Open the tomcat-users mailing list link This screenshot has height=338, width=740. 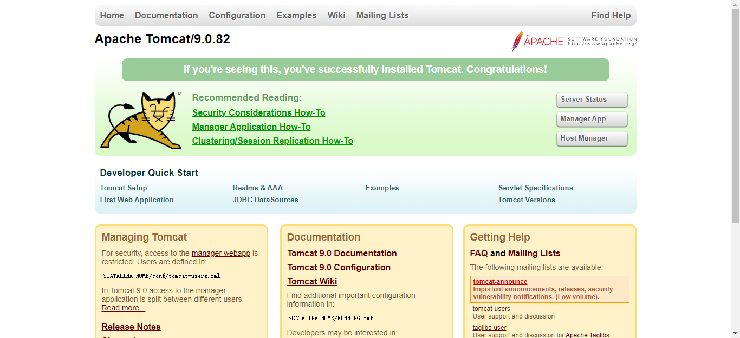pyautogui.click(x=491, y=309)
